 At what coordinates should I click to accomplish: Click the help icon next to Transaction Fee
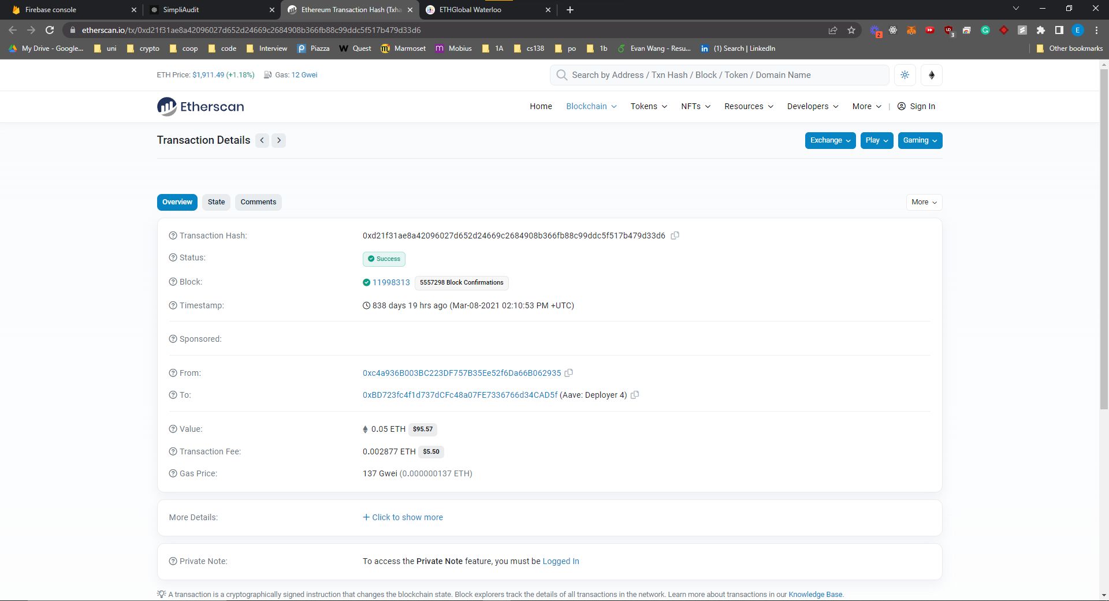click(x=173, y=451)
